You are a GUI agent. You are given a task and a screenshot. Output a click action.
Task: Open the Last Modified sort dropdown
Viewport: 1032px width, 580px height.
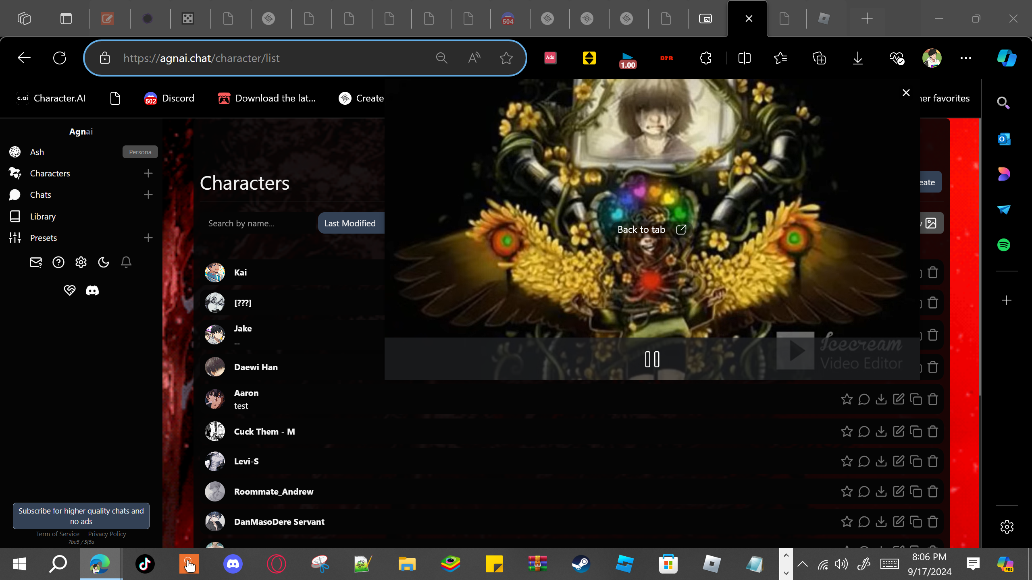tap(350, 223)
